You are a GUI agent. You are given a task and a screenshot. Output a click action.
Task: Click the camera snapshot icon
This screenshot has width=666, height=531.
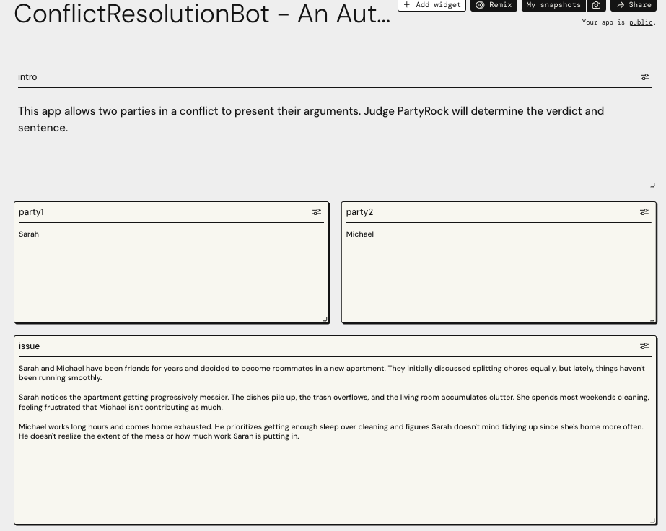click(596, 5)
